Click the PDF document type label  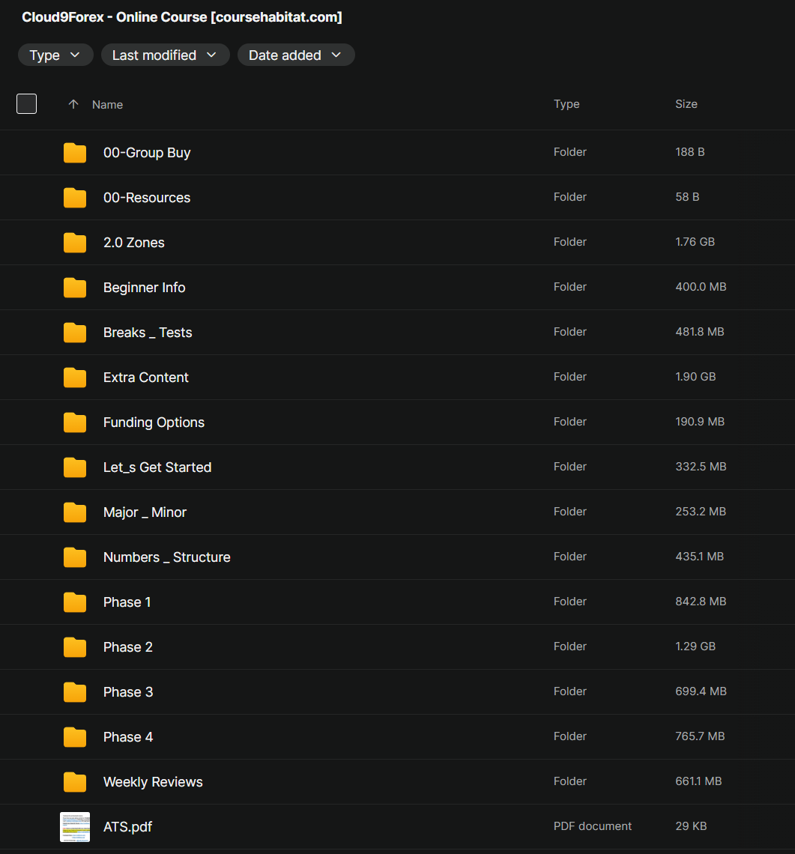click(x=593, y=826)
